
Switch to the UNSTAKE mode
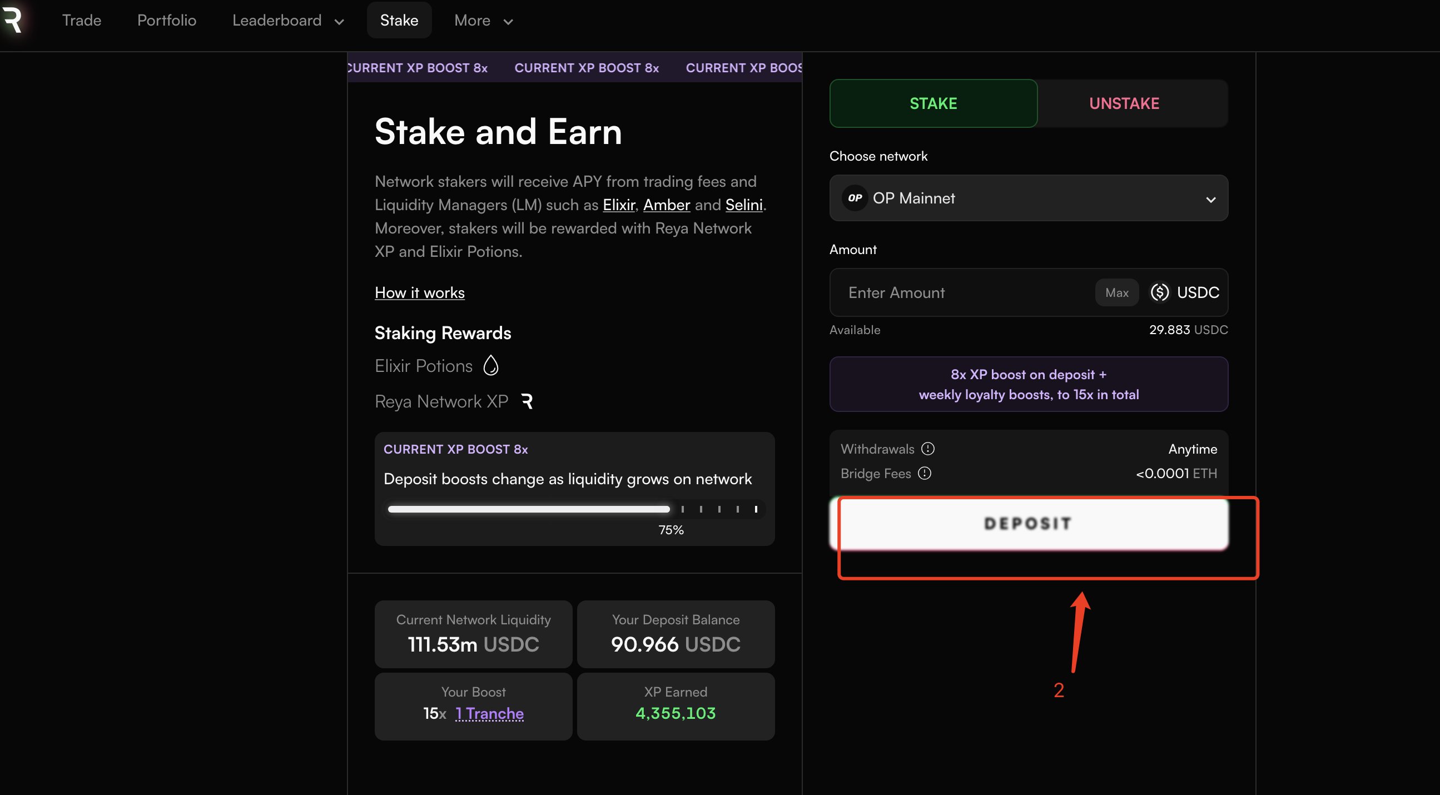1124,103
